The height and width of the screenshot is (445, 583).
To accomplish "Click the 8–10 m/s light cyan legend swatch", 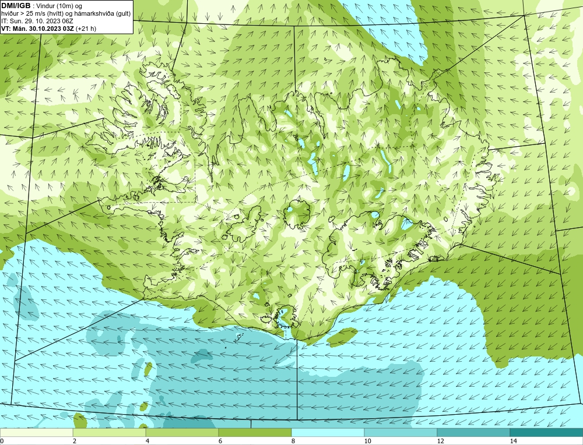I will coord(328,432).
